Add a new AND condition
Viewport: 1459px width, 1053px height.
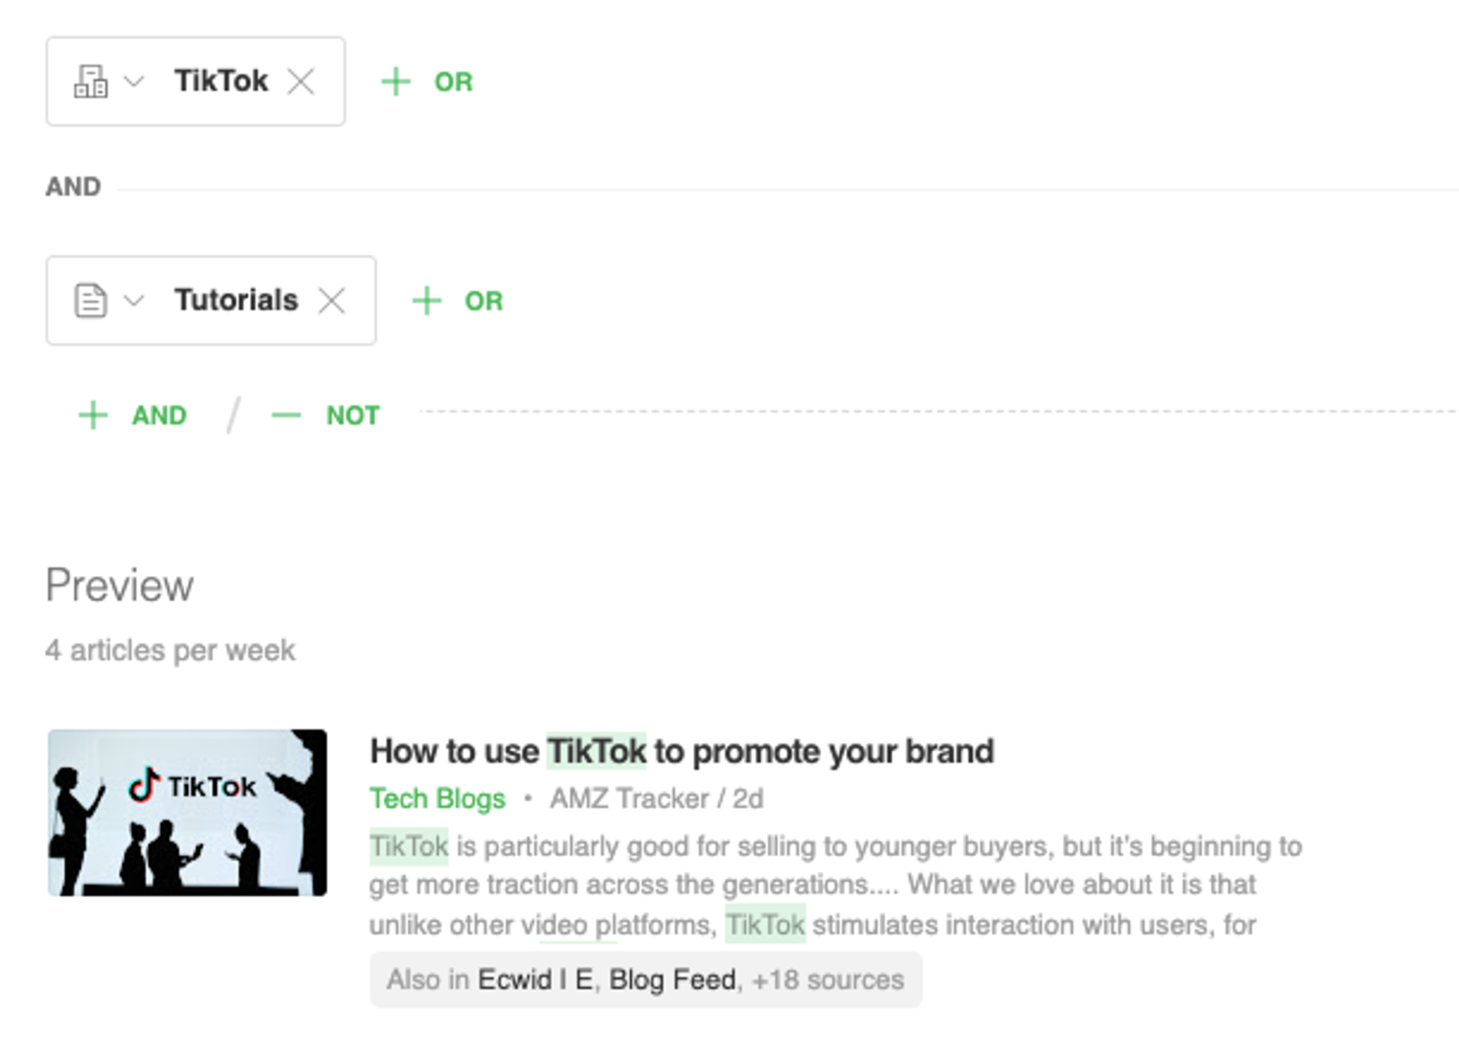(x=158, y=415)
